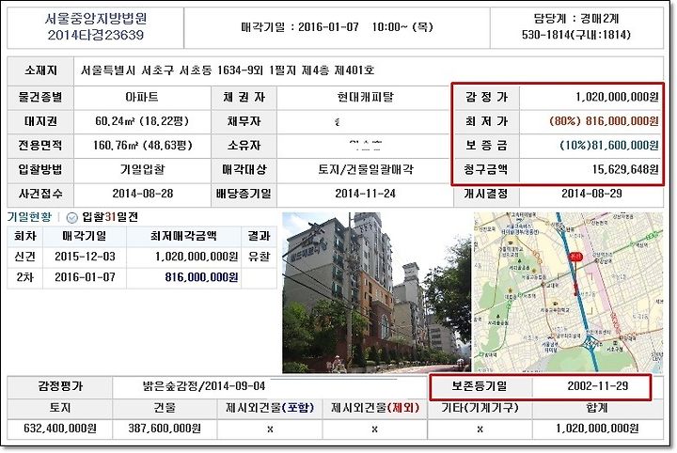Click the 결과 column header

click(260, 236)
